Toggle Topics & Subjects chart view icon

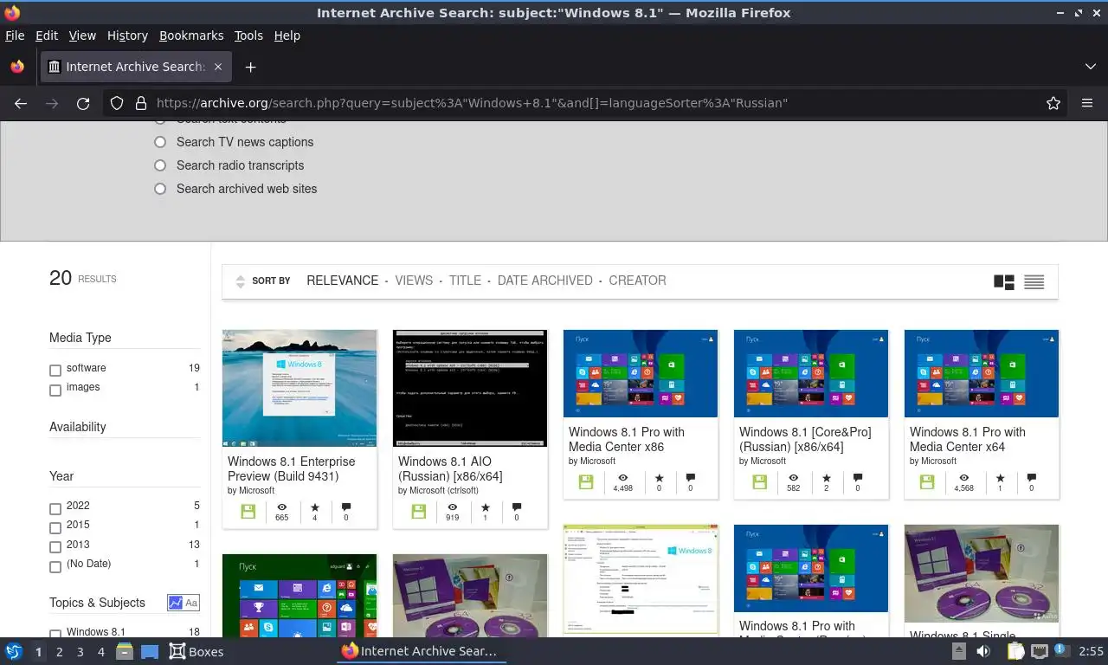(175, 603)
